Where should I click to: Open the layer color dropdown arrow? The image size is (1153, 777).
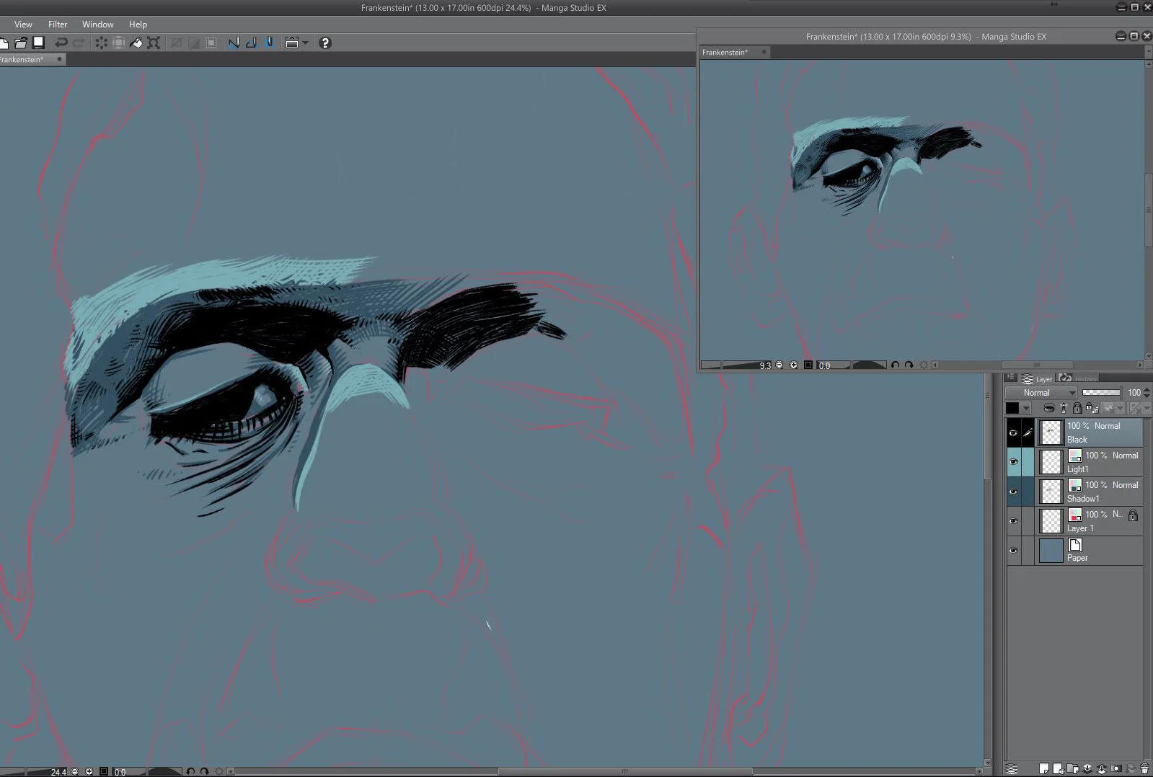(x=1026, y=408)
